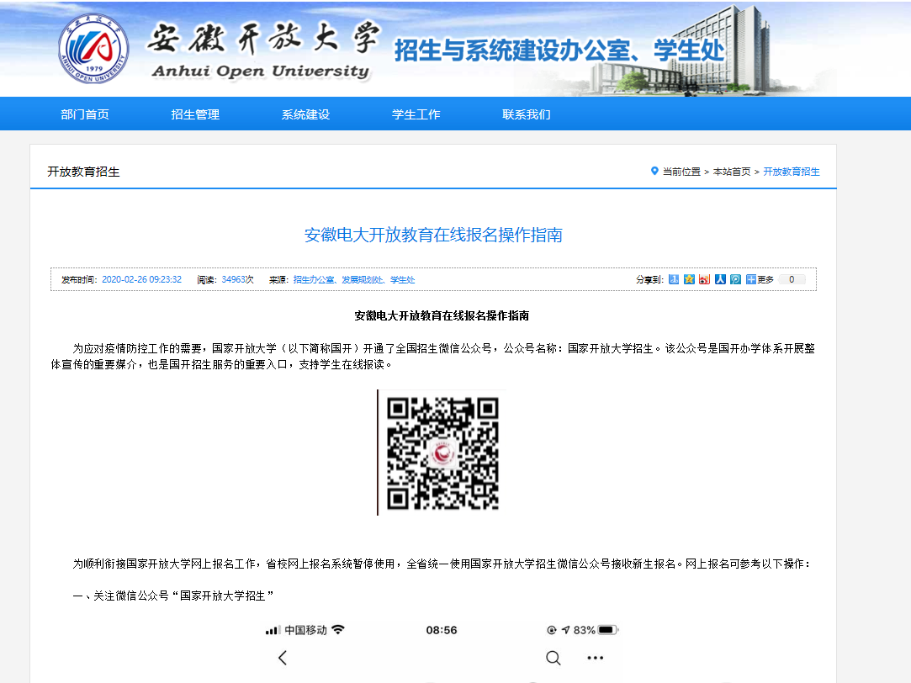
Task: Open the 部门首页 menu
Action: pyautogui.click(x=85, y=114)
